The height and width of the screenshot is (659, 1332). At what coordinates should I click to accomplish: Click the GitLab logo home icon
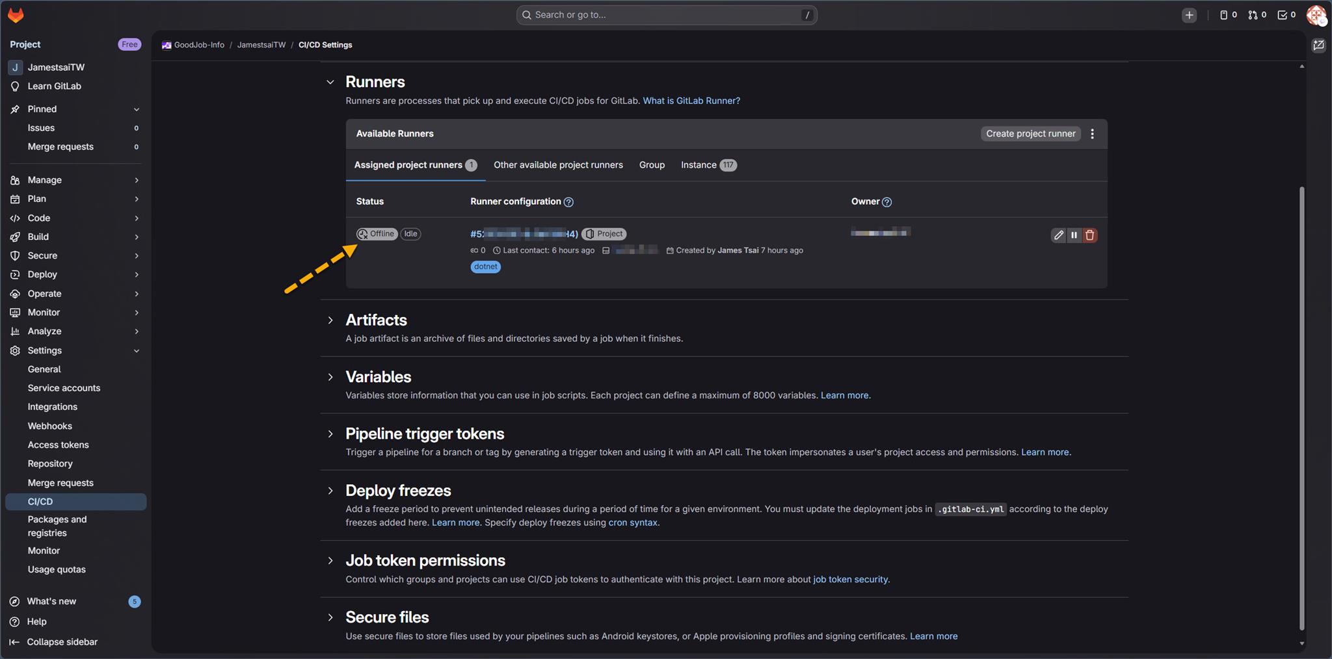16,15
